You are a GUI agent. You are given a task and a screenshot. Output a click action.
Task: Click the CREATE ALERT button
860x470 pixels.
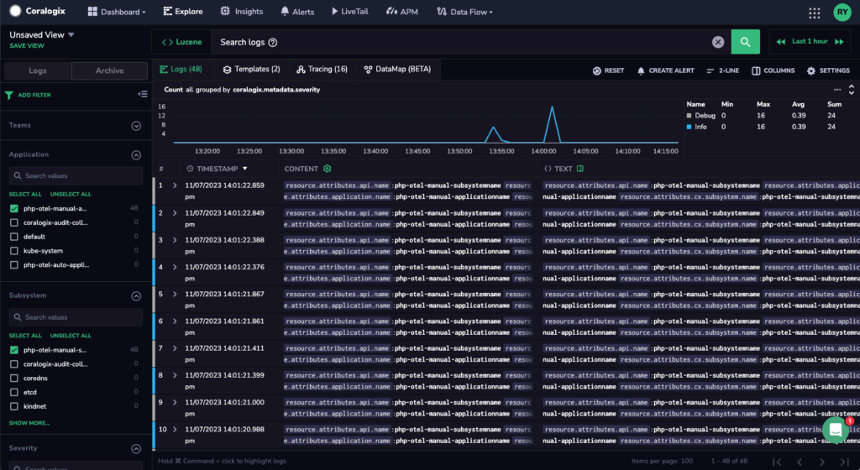pos(665,70)
